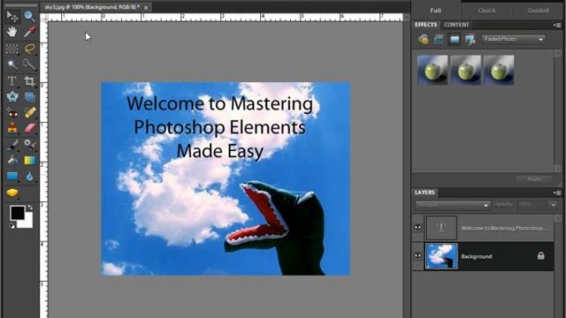Hide the Background layer
The image size is (566, 318).
coord(417,256)
